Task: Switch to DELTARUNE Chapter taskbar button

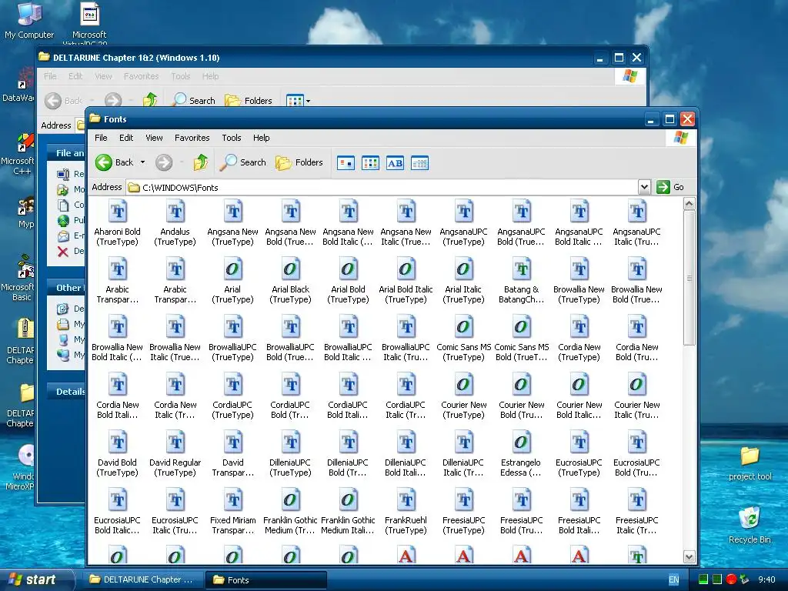Action: point(142,580)
